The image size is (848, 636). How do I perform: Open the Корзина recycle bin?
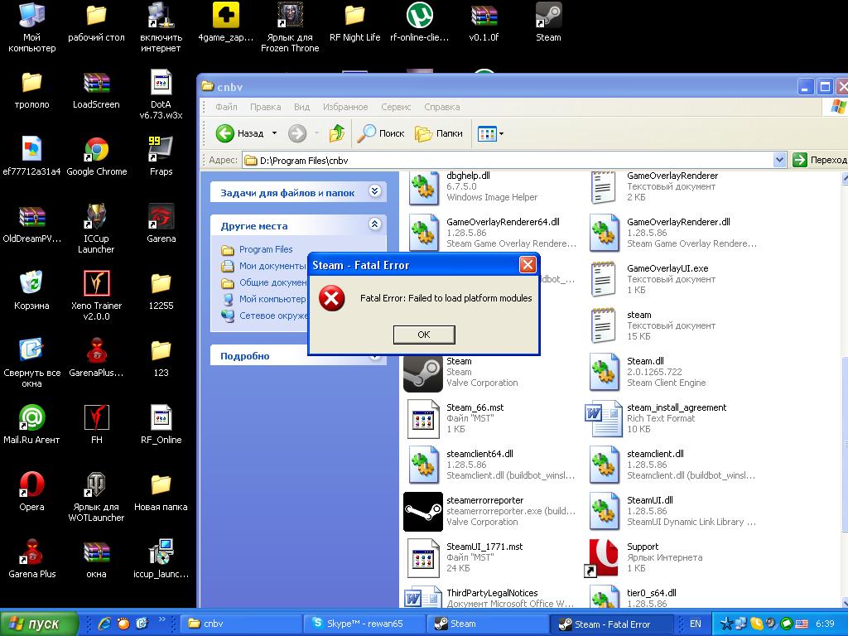coord(32,291)
